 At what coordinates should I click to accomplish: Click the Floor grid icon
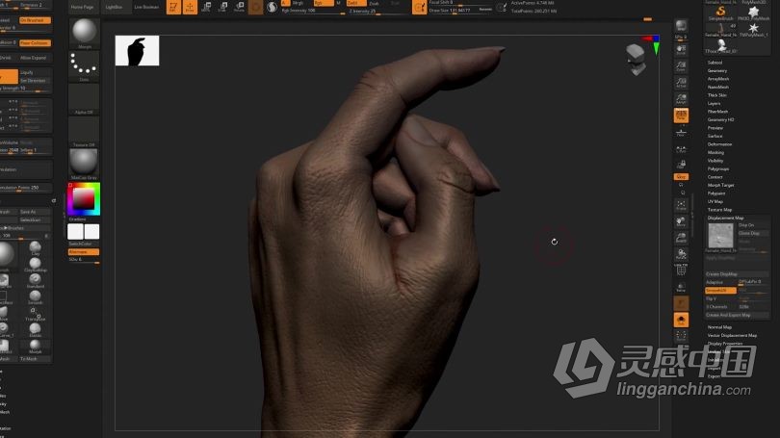pyautogui.click(x=681, y=132)
